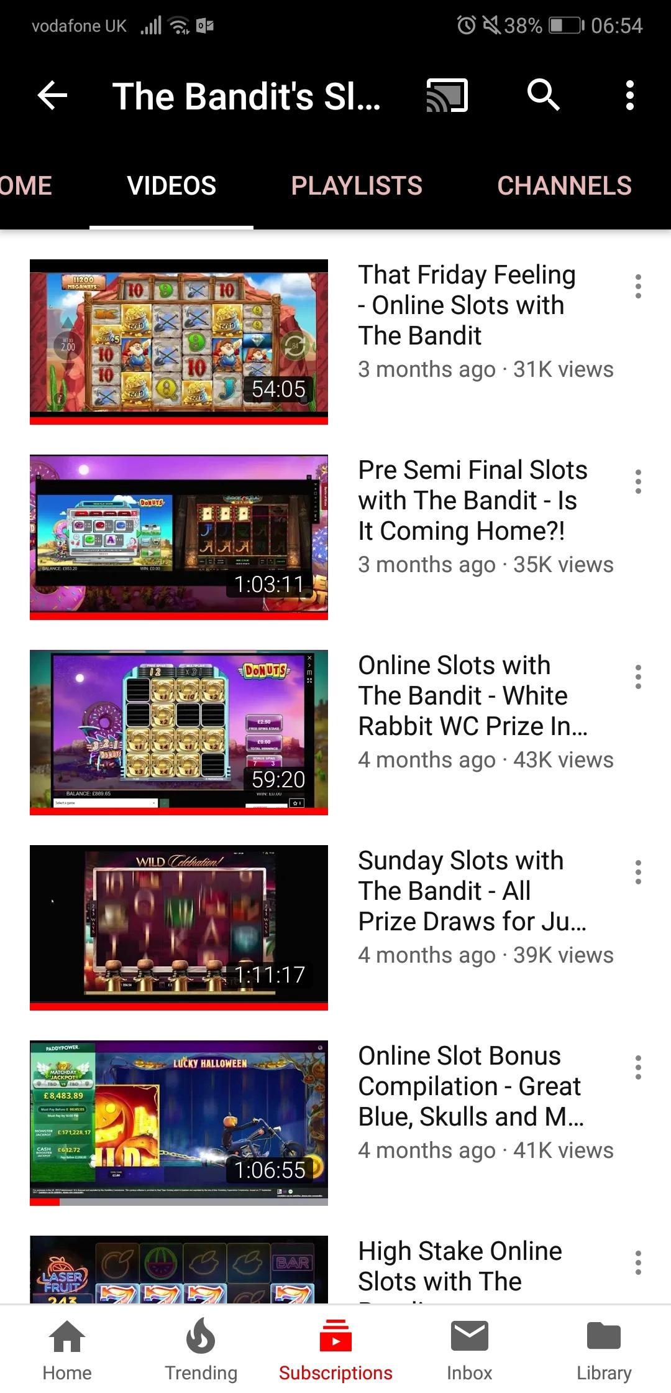Play the Lucky Halloween thumbnail video
Image resolution: width=671 pixels, height=1393 pixels.
pyautogui.click(x=179, y=1123)
